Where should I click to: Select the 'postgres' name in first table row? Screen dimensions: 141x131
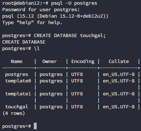[x=17, y=74]
